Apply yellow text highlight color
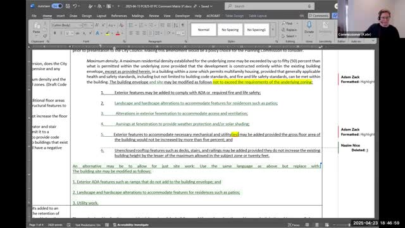The image size is (405, 228). pyautogui.click(x=108, y=33)
